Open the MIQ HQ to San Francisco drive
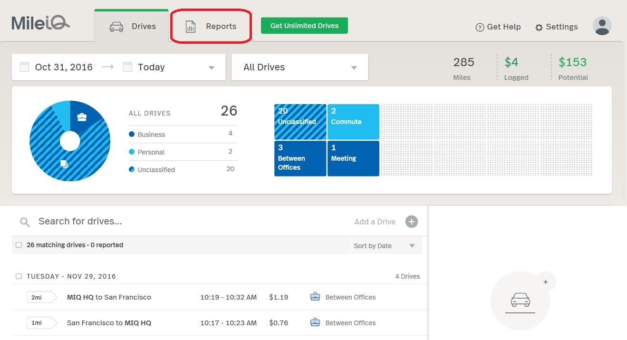The width and height of the screenshot is (627, 340). (109, 297)
